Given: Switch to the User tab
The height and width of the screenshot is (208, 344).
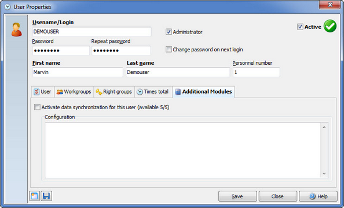Looking at the screenshot, I should [x=42, y=92].
